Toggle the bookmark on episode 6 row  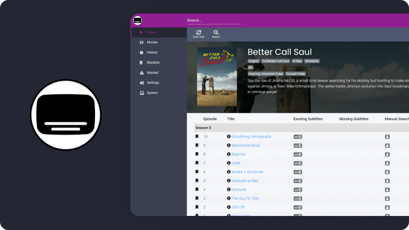tap(197, 172)
